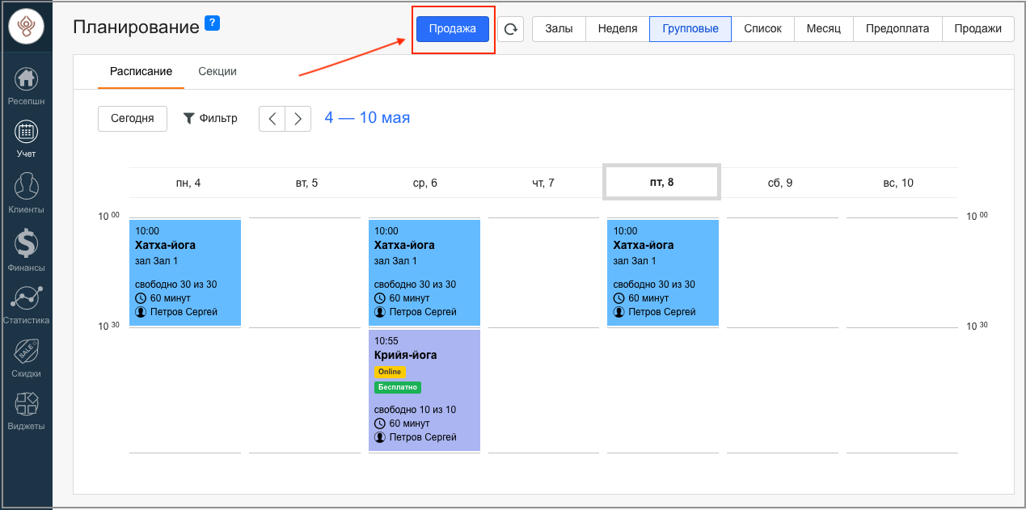The height and width of the screenshot is (510, 1026).
Task: Open Финансы dollar icon
Action: (27, 243)
